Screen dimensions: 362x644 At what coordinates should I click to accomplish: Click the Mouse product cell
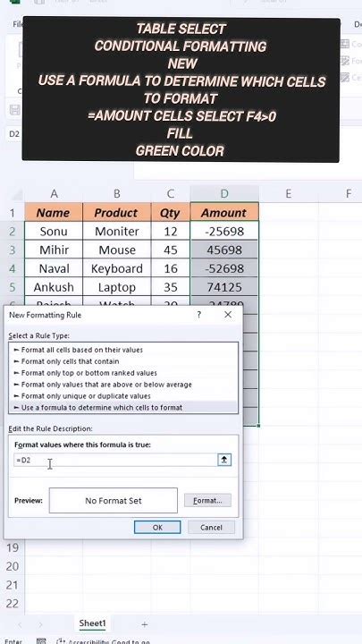(x=116, y=250)
